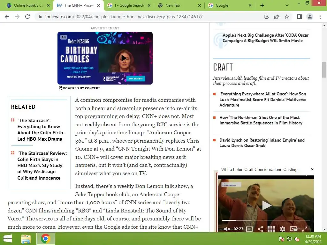327x245 pixels.
Task: Close the Online Rubik's Cube tab
Action: (48, 5)
